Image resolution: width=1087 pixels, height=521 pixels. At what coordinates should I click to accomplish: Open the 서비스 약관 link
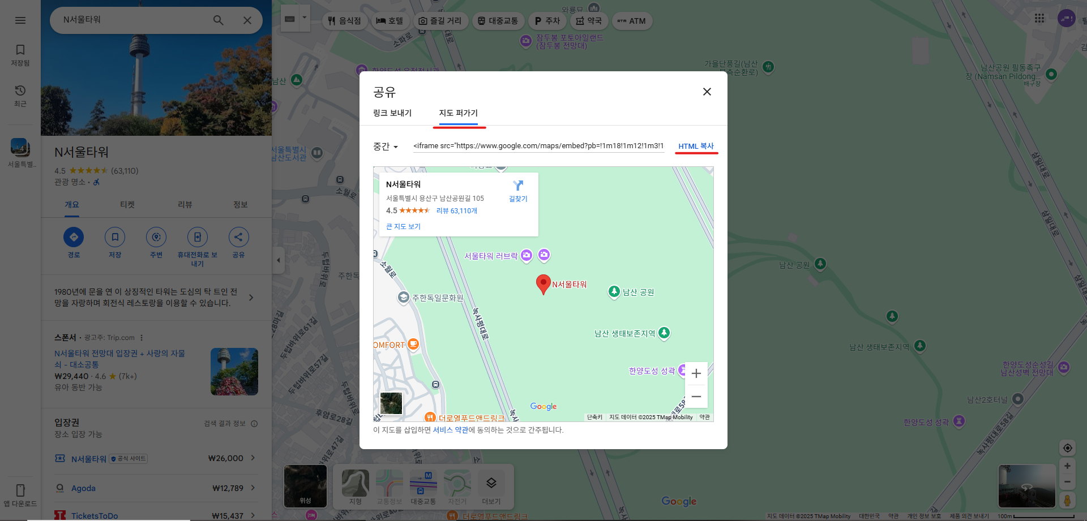point(451,430)
